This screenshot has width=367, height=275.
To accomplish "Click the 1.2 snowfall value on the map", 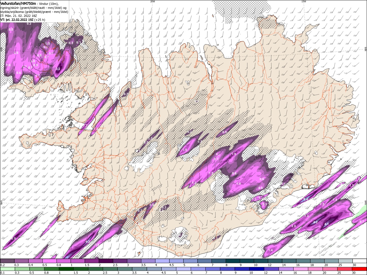I will (194, 183).
